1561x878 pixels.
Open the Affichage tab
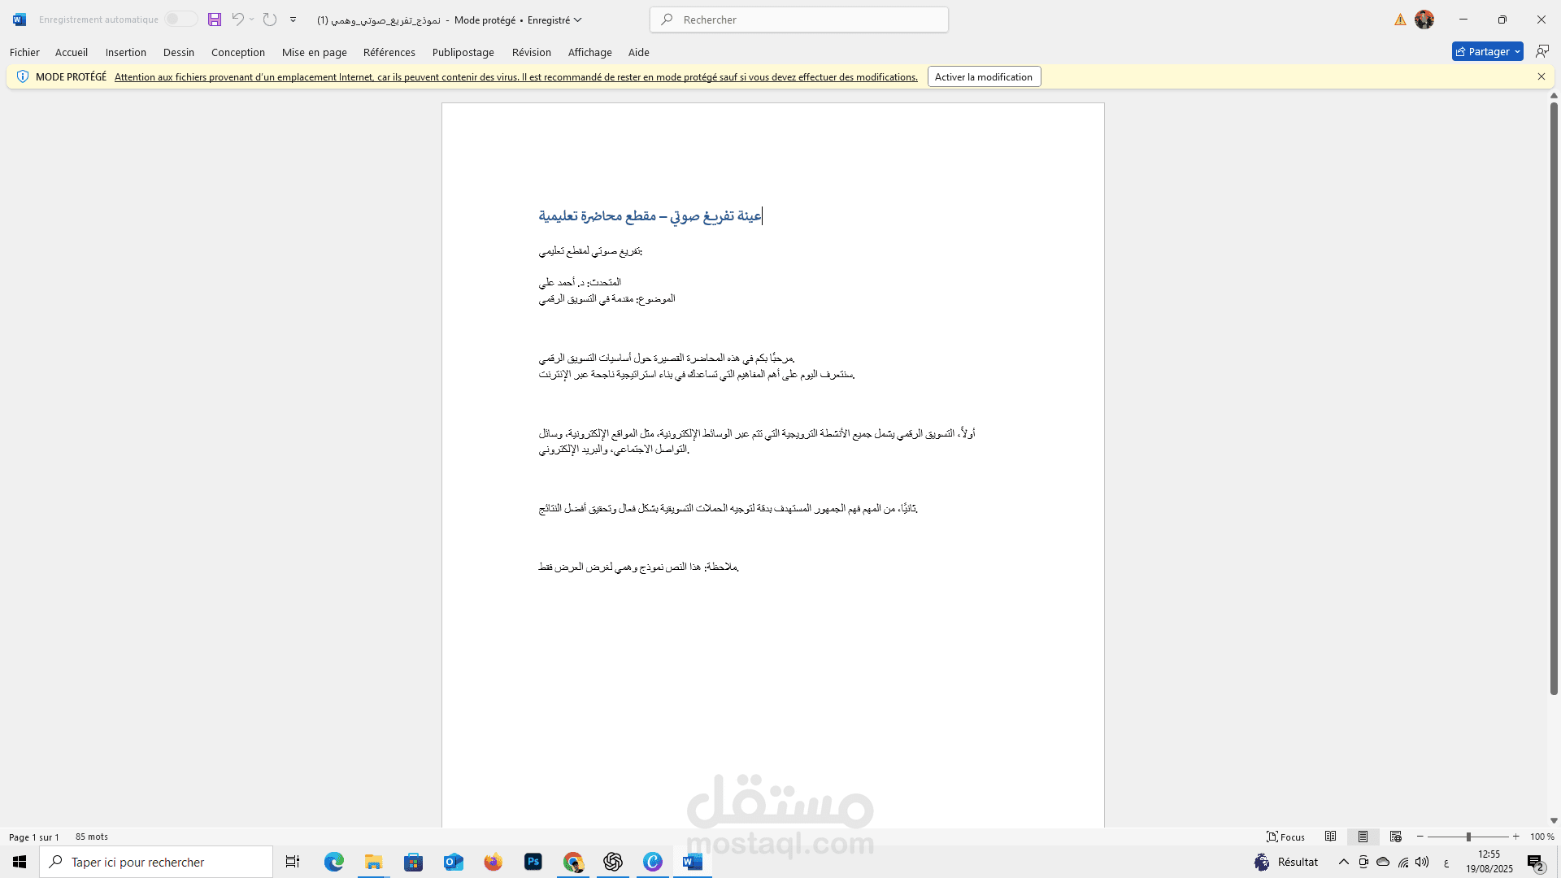(x=590, y=52)
